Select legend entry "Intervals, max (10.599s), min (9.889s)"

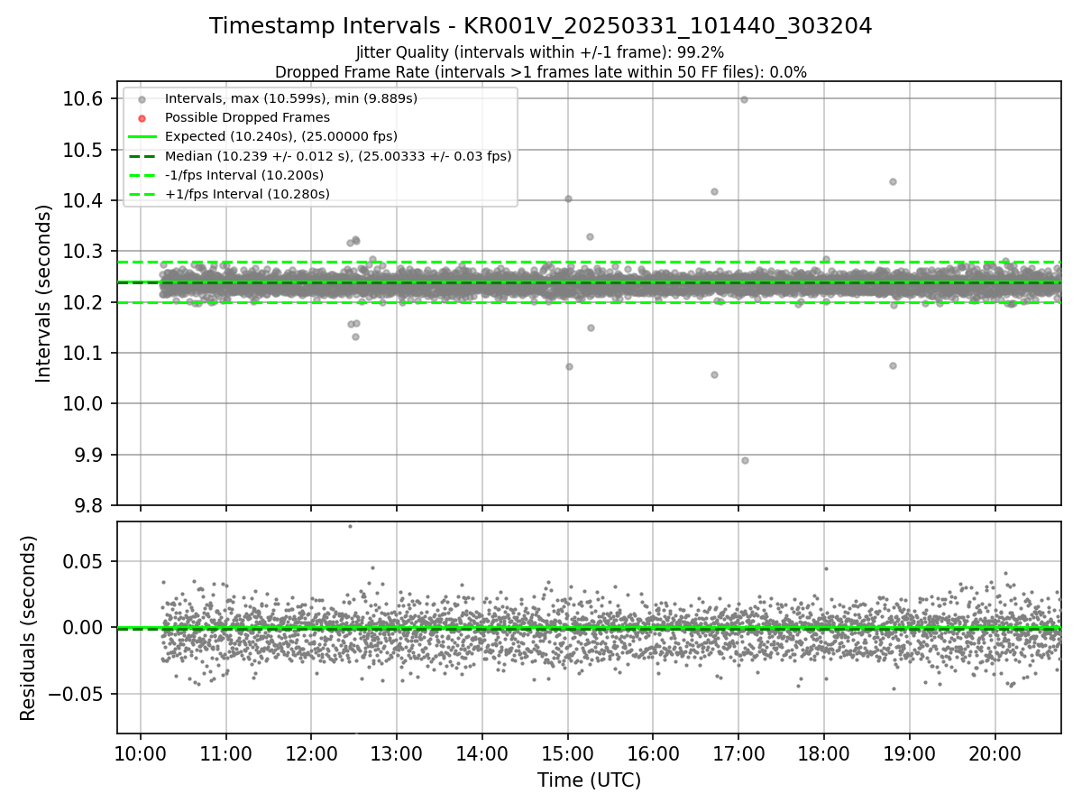point(291,97)
